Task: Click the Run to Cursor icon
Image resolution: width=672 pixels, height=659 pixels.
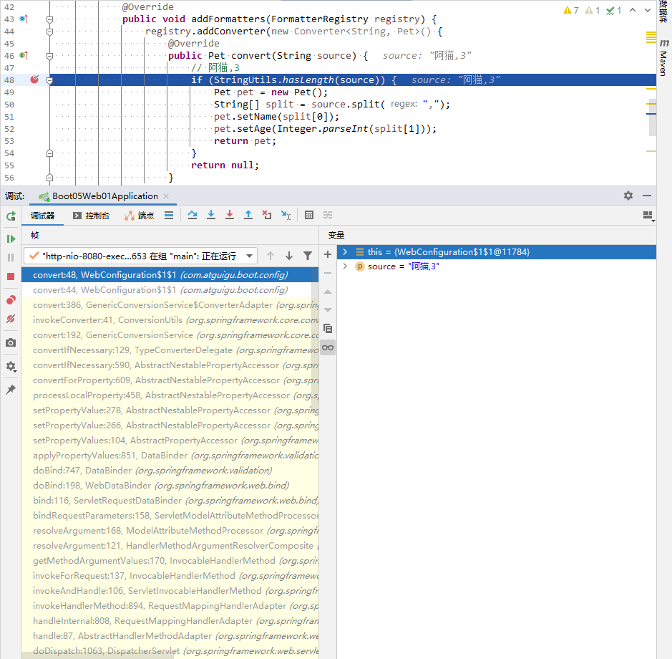Action: (x=286, y=215)
